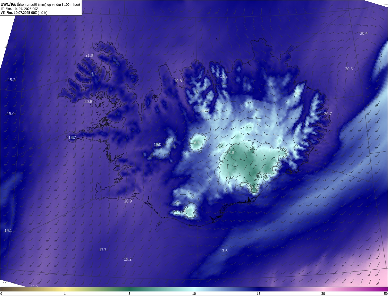Screen dimensions: 388x296
Task: Click the 15.0 value label
Action: pos(11,114)
